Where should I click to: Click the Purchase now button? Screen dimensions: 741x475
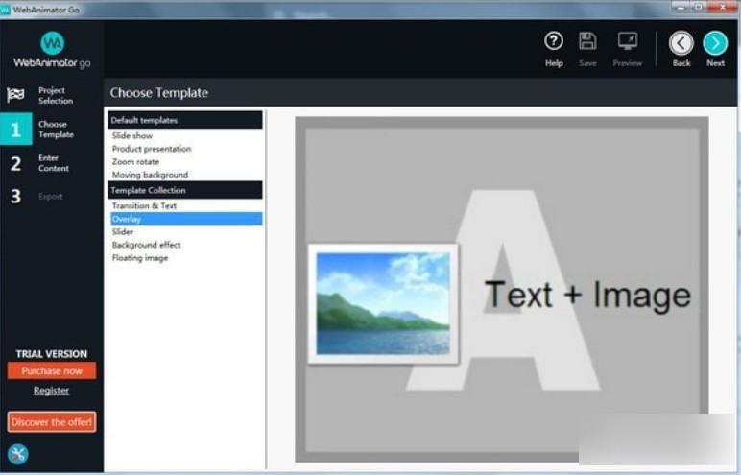click(52, 370)
